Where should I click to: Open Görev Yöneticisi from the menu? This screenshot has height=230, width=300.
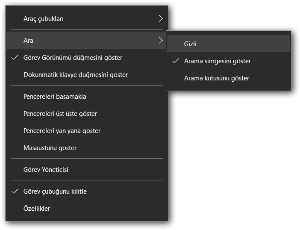[46, 170]
